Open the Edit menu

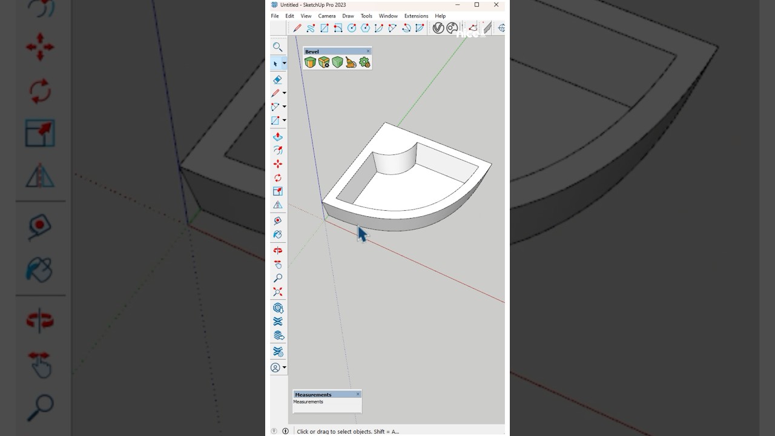click(290, 16)
